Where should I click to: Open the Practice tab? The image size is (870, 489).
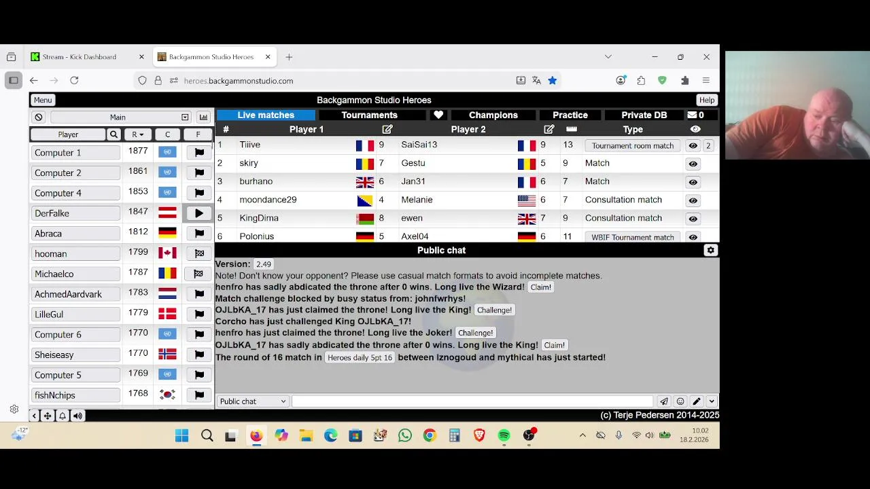pos(570,115)
